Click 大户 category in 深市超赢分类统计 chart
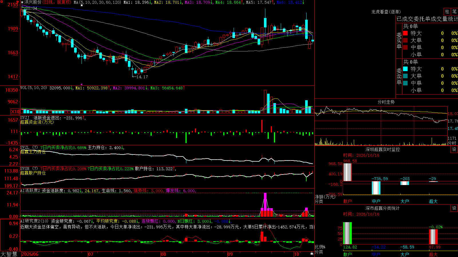The image size is (458, 257). pyautogui.click(x=405, y=254)
